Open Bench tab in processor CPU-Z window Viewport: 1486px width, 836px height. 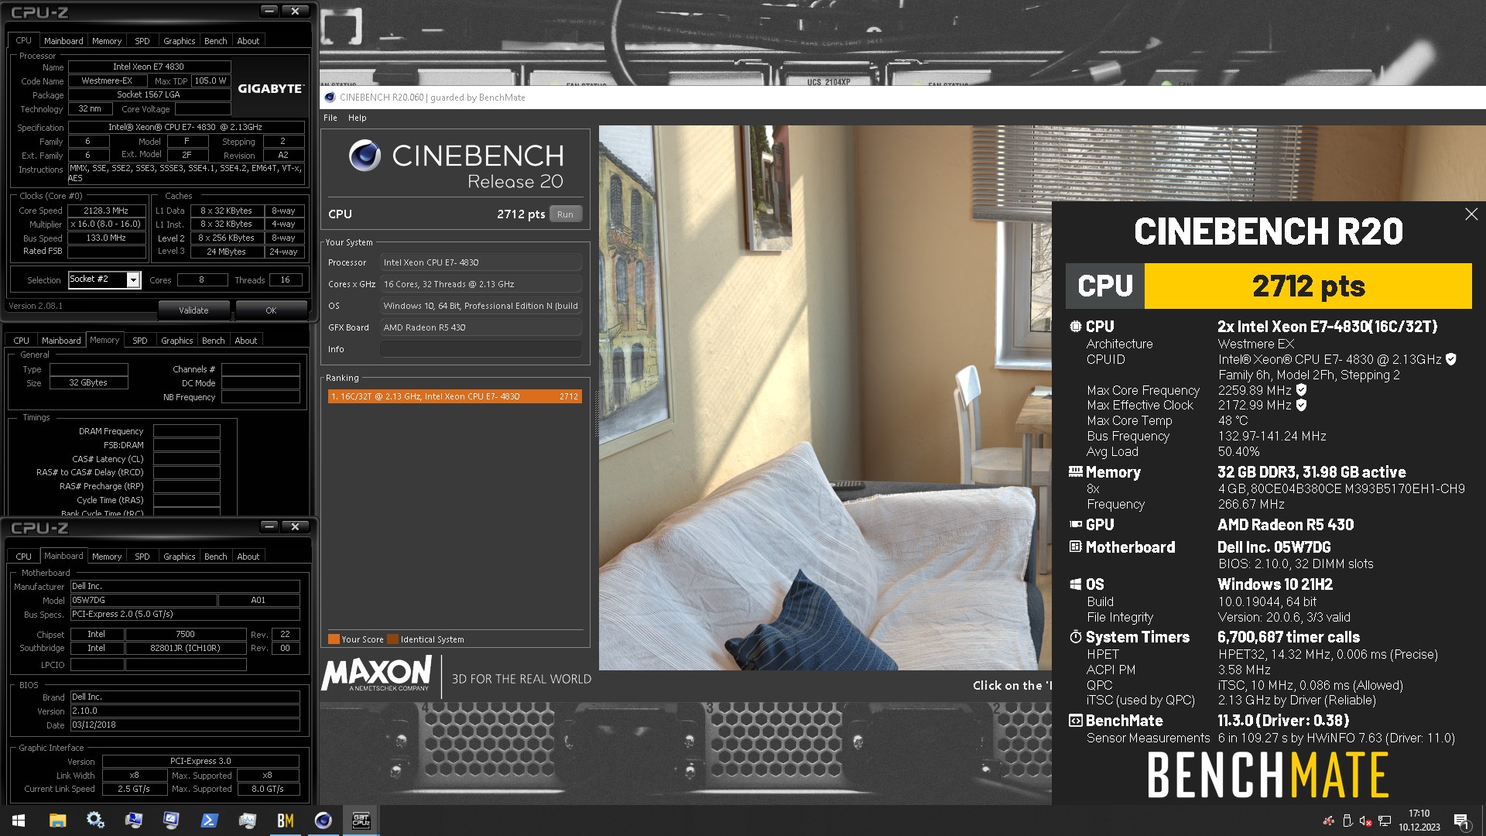pyautogui.click(x=216, y=41)
